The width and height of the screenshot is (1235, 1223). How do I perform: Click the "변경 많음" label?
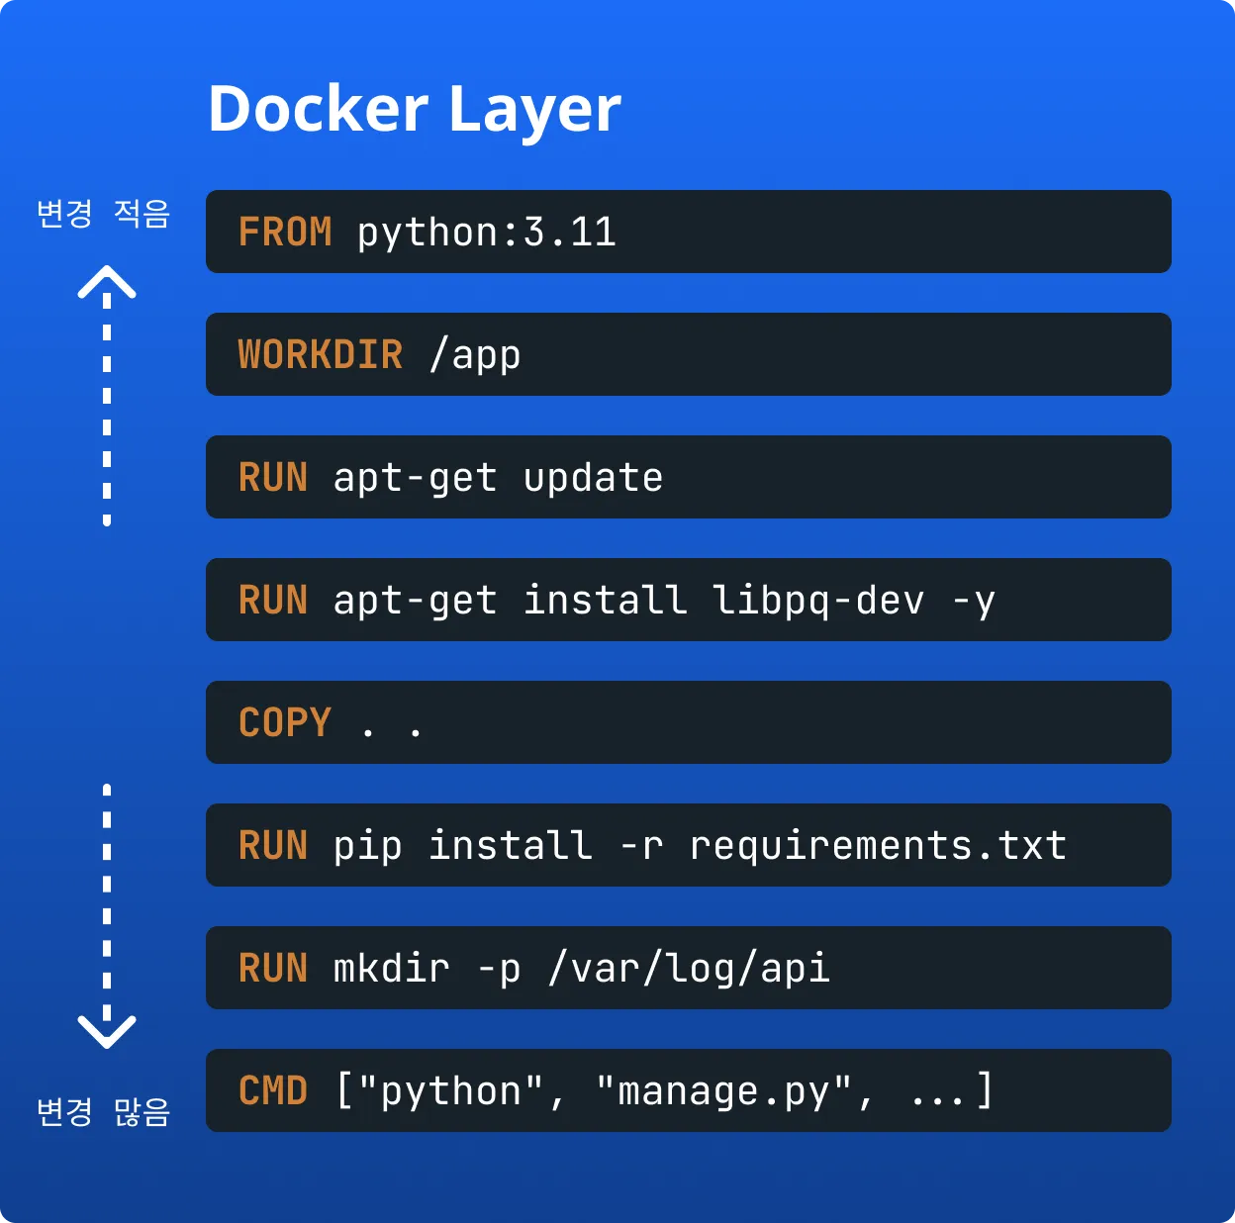coord(103,1111)
